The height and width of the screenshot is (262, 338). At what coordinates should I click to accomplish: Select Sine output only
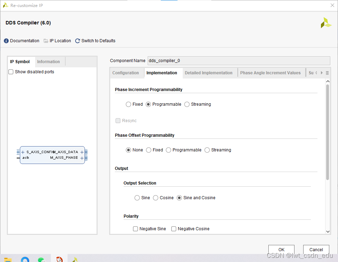[137, 198]
